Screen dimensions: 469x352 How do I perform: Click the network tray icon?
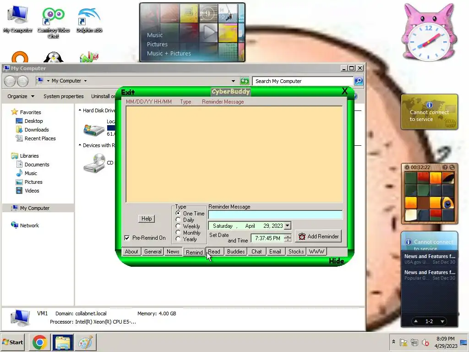[414, 342]
